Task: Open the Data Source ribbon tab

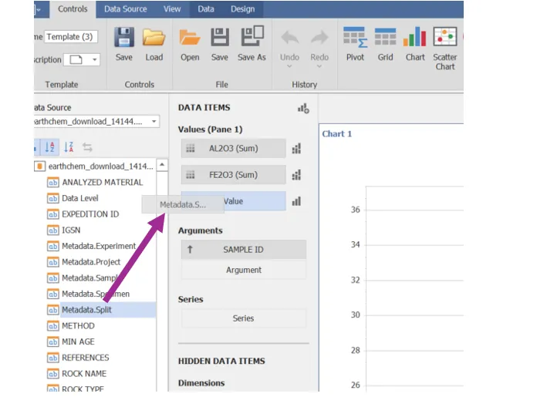Action: pyautogui.click(x=125, y=9)
